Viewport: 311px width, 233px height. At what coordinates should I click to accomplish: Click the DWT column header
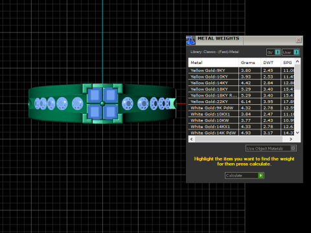[271, 63]
